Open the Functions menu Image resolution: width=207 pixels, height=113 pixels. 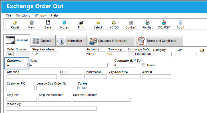pyautogui.click(x=23, y=15)
